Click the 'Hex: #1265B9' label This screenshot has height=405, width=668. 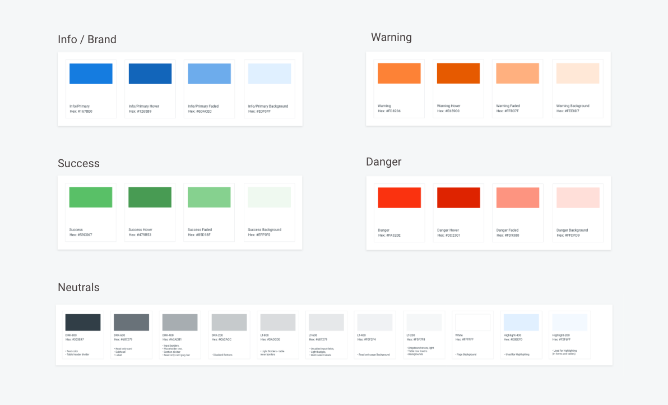(x=140, y=111)
